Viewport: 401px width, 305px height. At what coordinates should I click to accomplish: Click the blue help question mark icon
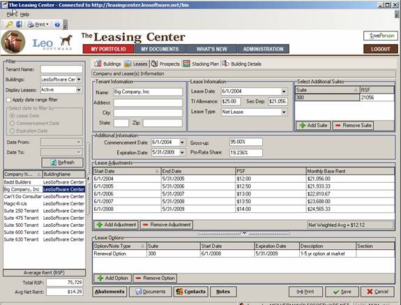tap(57, 24)
